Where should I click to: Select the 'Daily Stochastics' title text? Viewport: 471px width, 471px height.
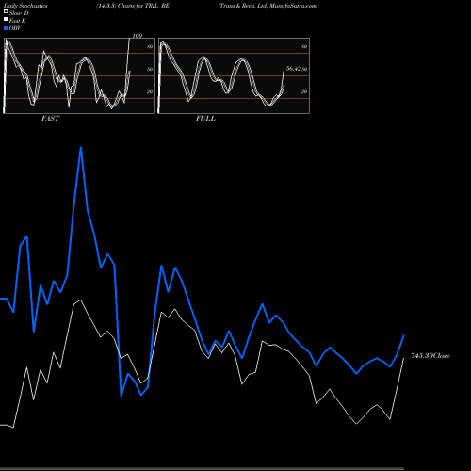(x=25, y=6)
